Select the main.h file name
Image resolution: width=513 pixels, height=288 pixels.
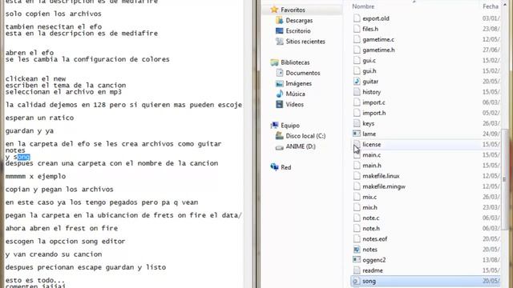tap(372, 166)
